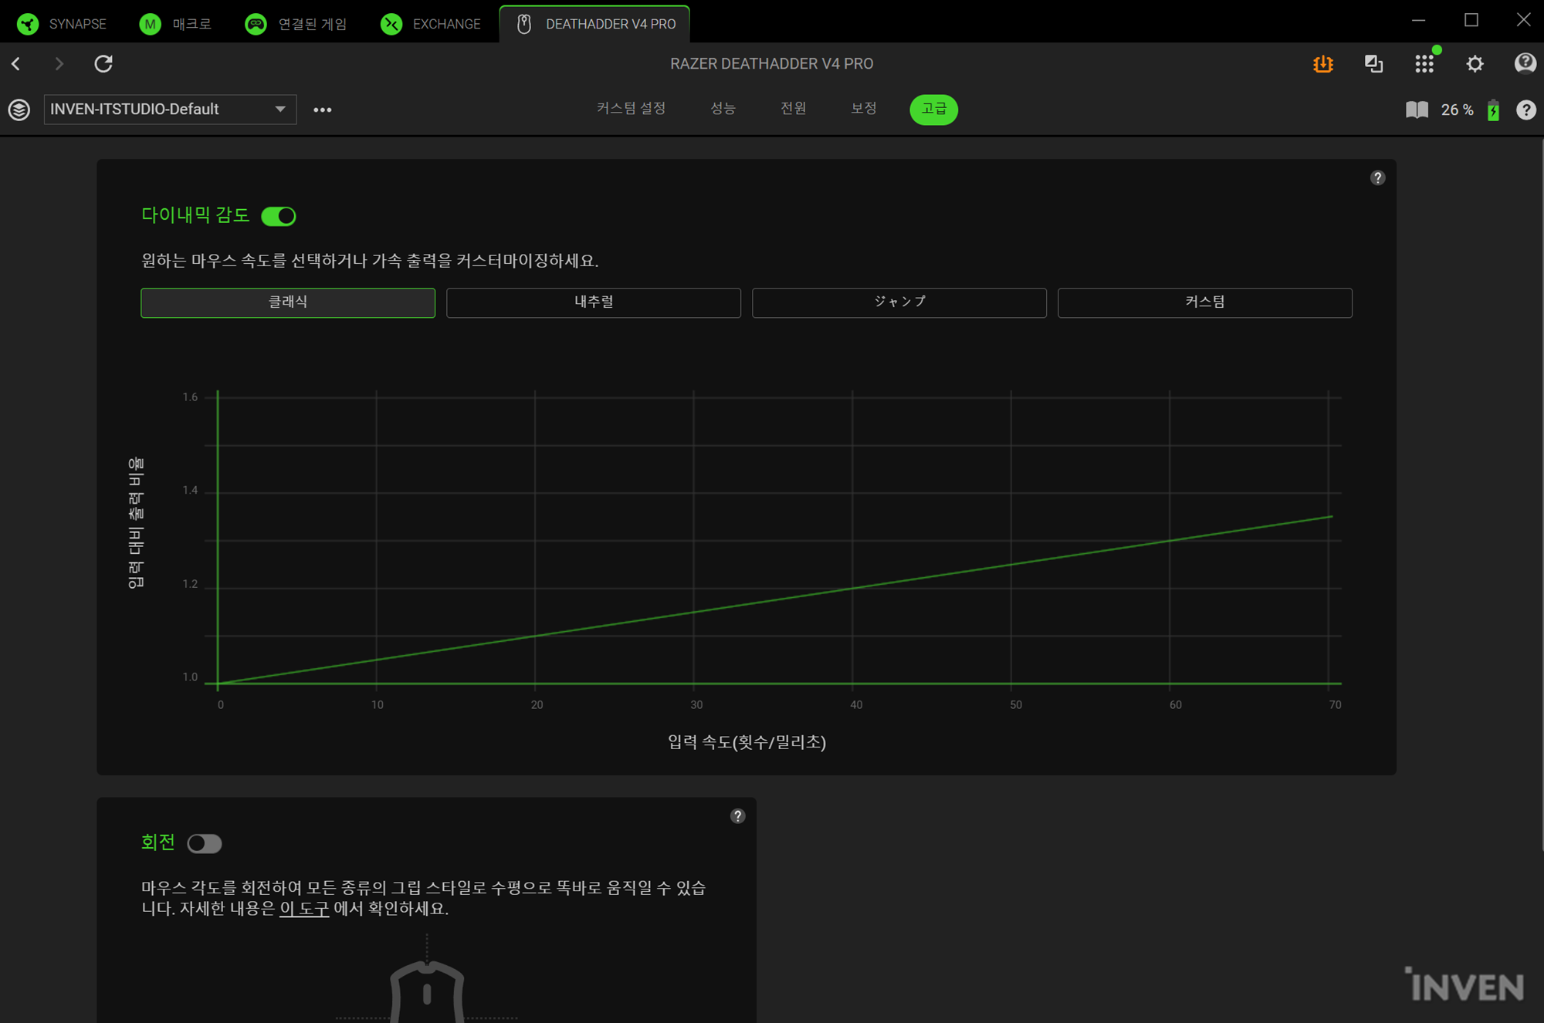Open the modules grid icon
The width and height of the screenshot is (1544, 1023).
click(x=1424, y=63)
